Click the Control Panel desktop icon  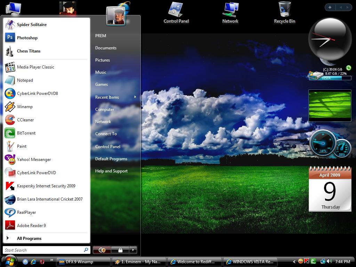pos(176,13)
